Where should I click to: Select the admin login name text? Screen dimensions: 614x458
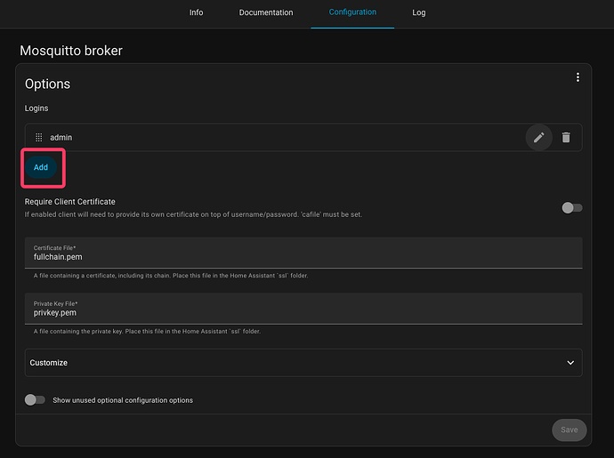61,138
